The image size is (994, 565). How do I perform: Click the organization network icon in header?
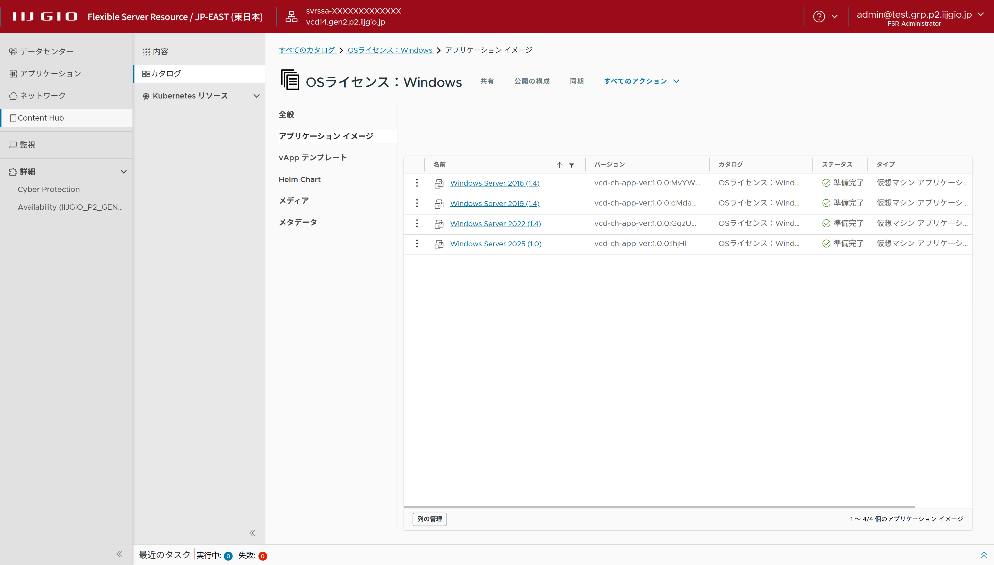[x=291, y=17]
